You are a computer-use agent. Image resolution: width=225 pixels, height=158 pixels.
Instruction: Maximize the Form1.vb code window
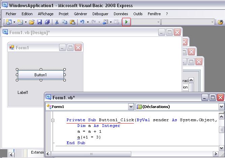click(213, 98)
